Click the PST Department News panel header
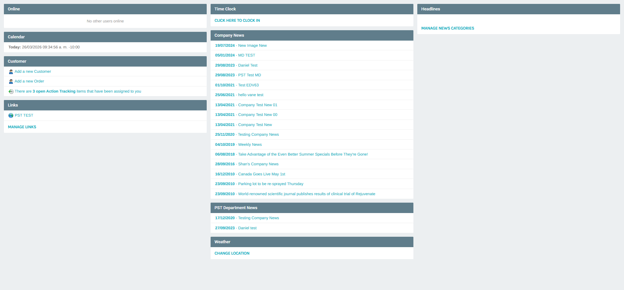624x290 pixels. pos(312,208)
